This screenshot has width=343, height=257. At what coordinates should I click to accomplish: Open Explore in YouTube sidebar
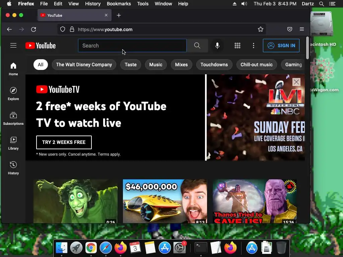pos(13,94)
